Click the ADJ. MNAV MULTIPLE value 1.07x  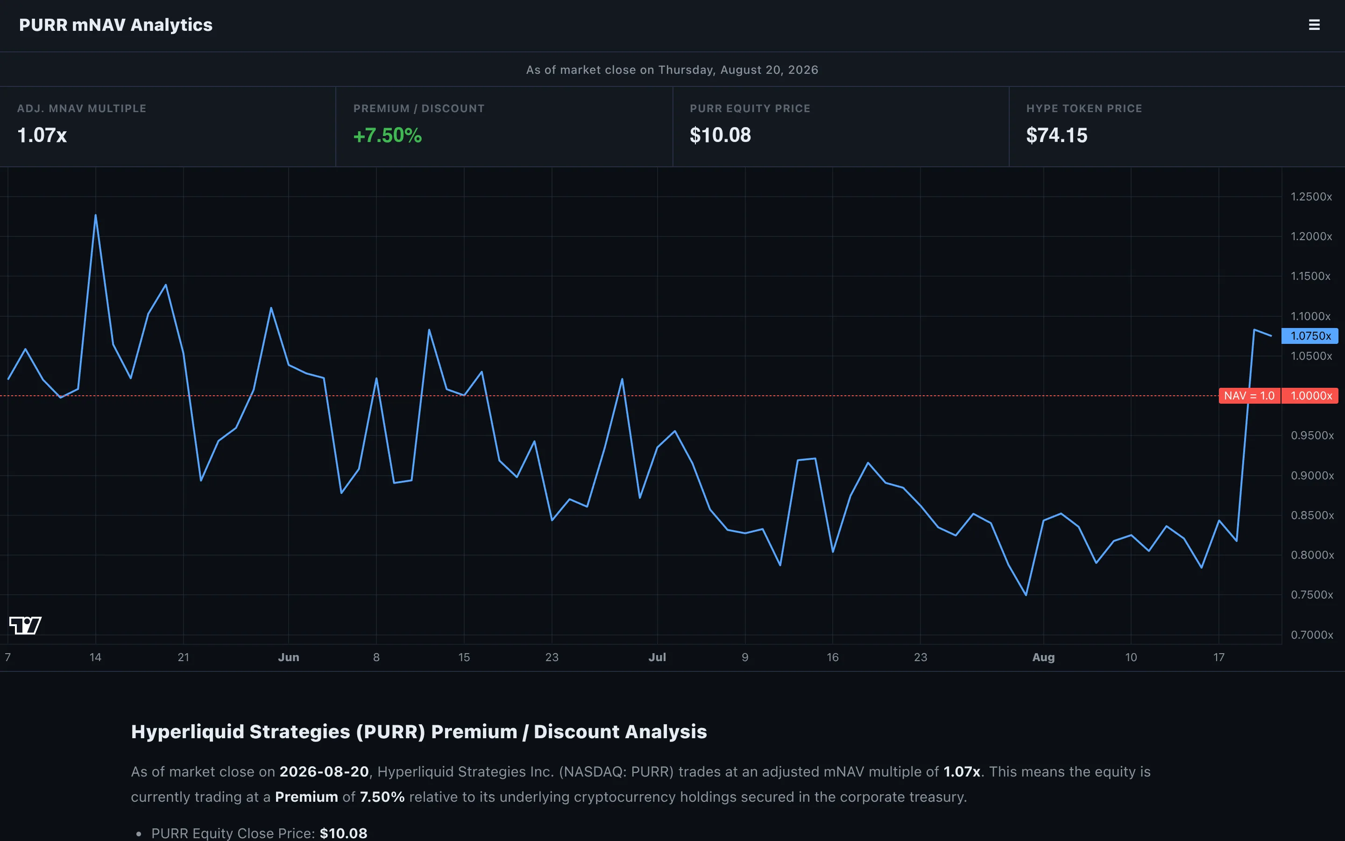coord(42,135)
